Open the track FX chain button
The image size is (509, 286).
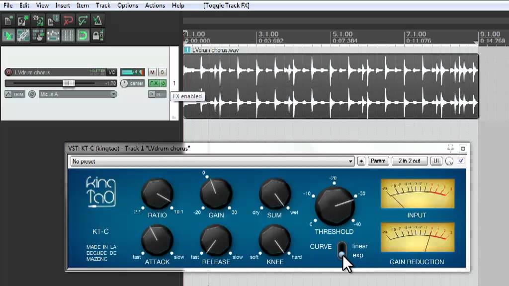(154, 83)
